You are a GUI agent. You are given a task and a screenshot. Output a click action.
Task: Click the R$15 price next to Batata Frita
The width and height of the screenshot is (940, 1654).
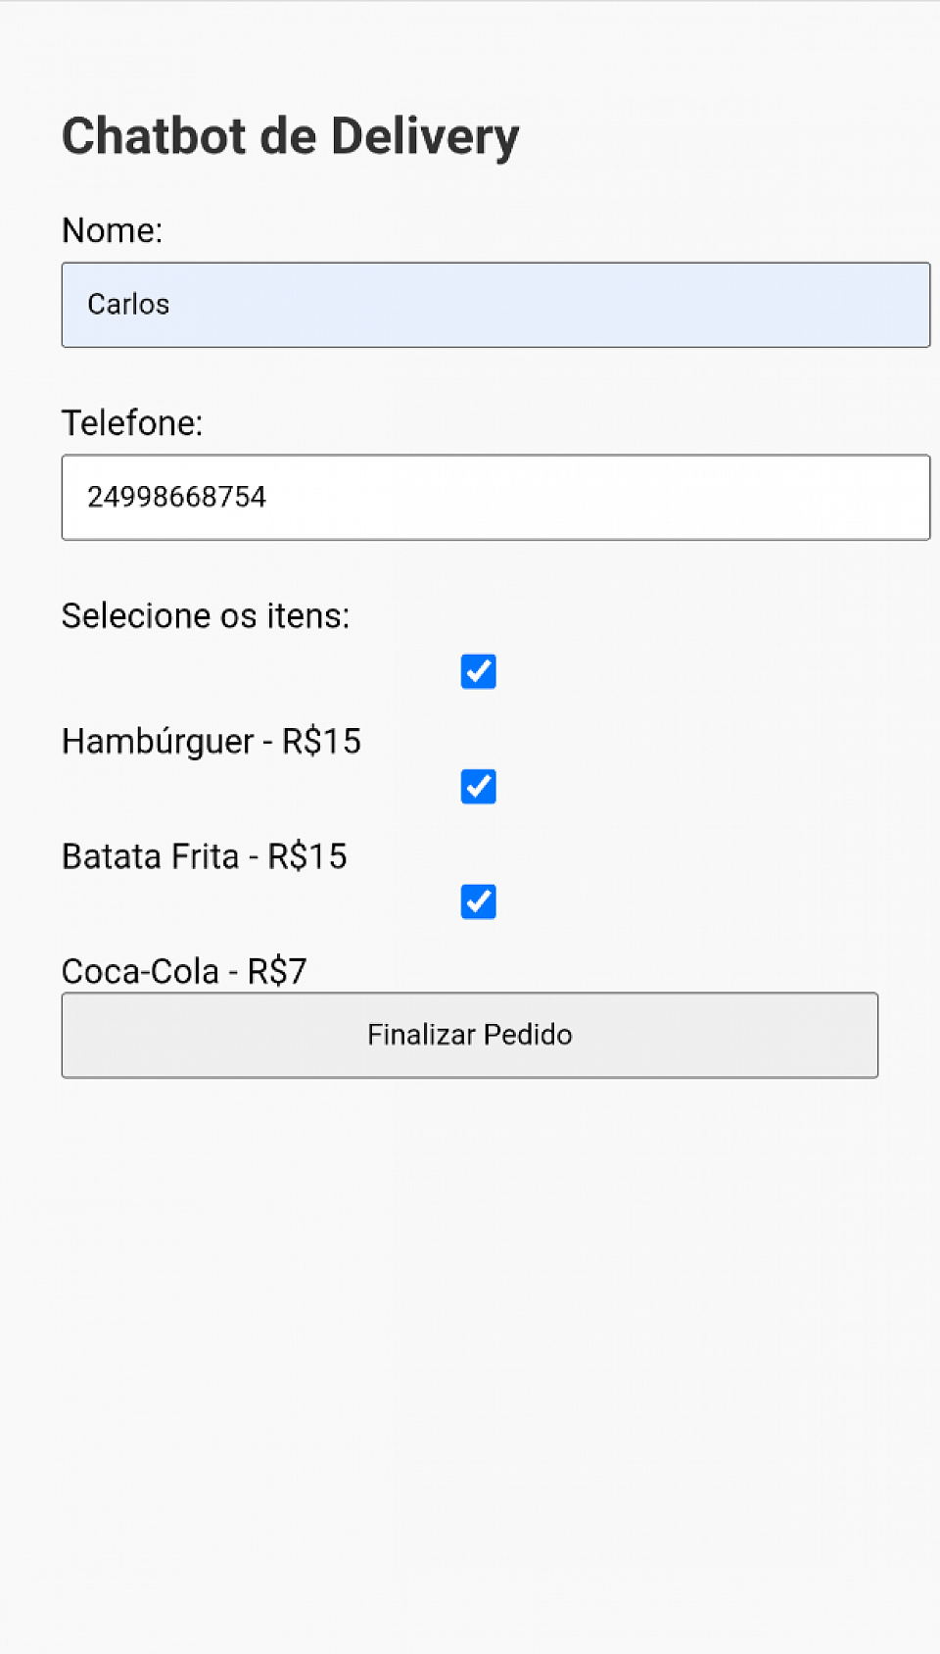307,856
